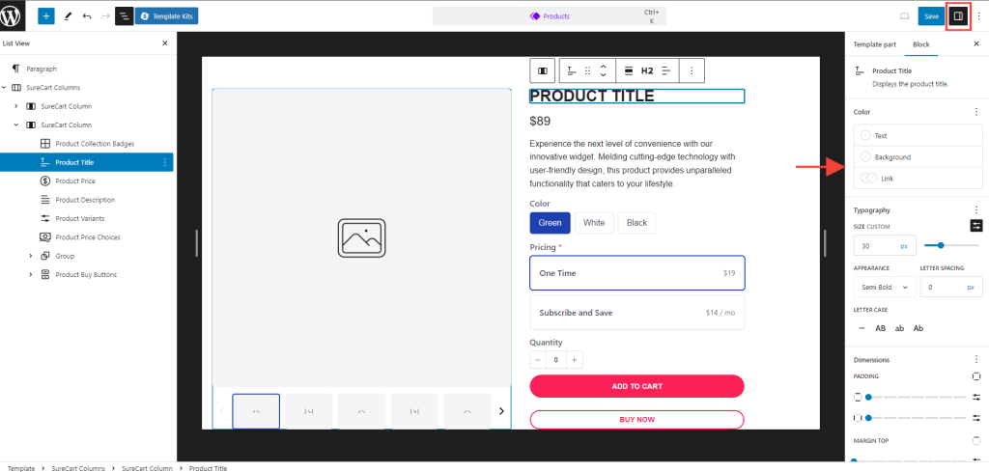Expand the Product Buy Buttons tree item
This screenshot has height=472, width=989.
click(x=31, y=275)
